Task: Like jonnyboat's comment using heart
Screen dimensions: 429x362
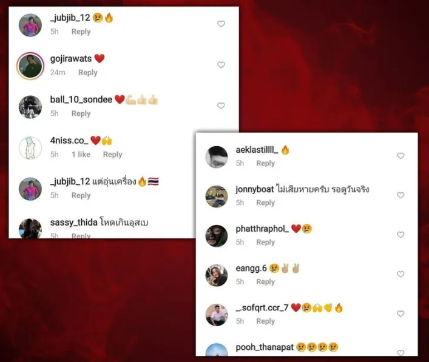Action: pyautogui.click(x=400, y=195)
